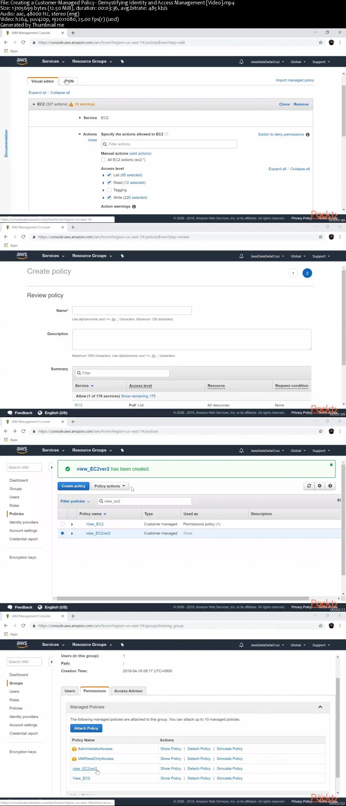The width and height of the screenshot is (346, 806).
Task: Sort by Policy name column arrow
Action: (x=105, y=514)
